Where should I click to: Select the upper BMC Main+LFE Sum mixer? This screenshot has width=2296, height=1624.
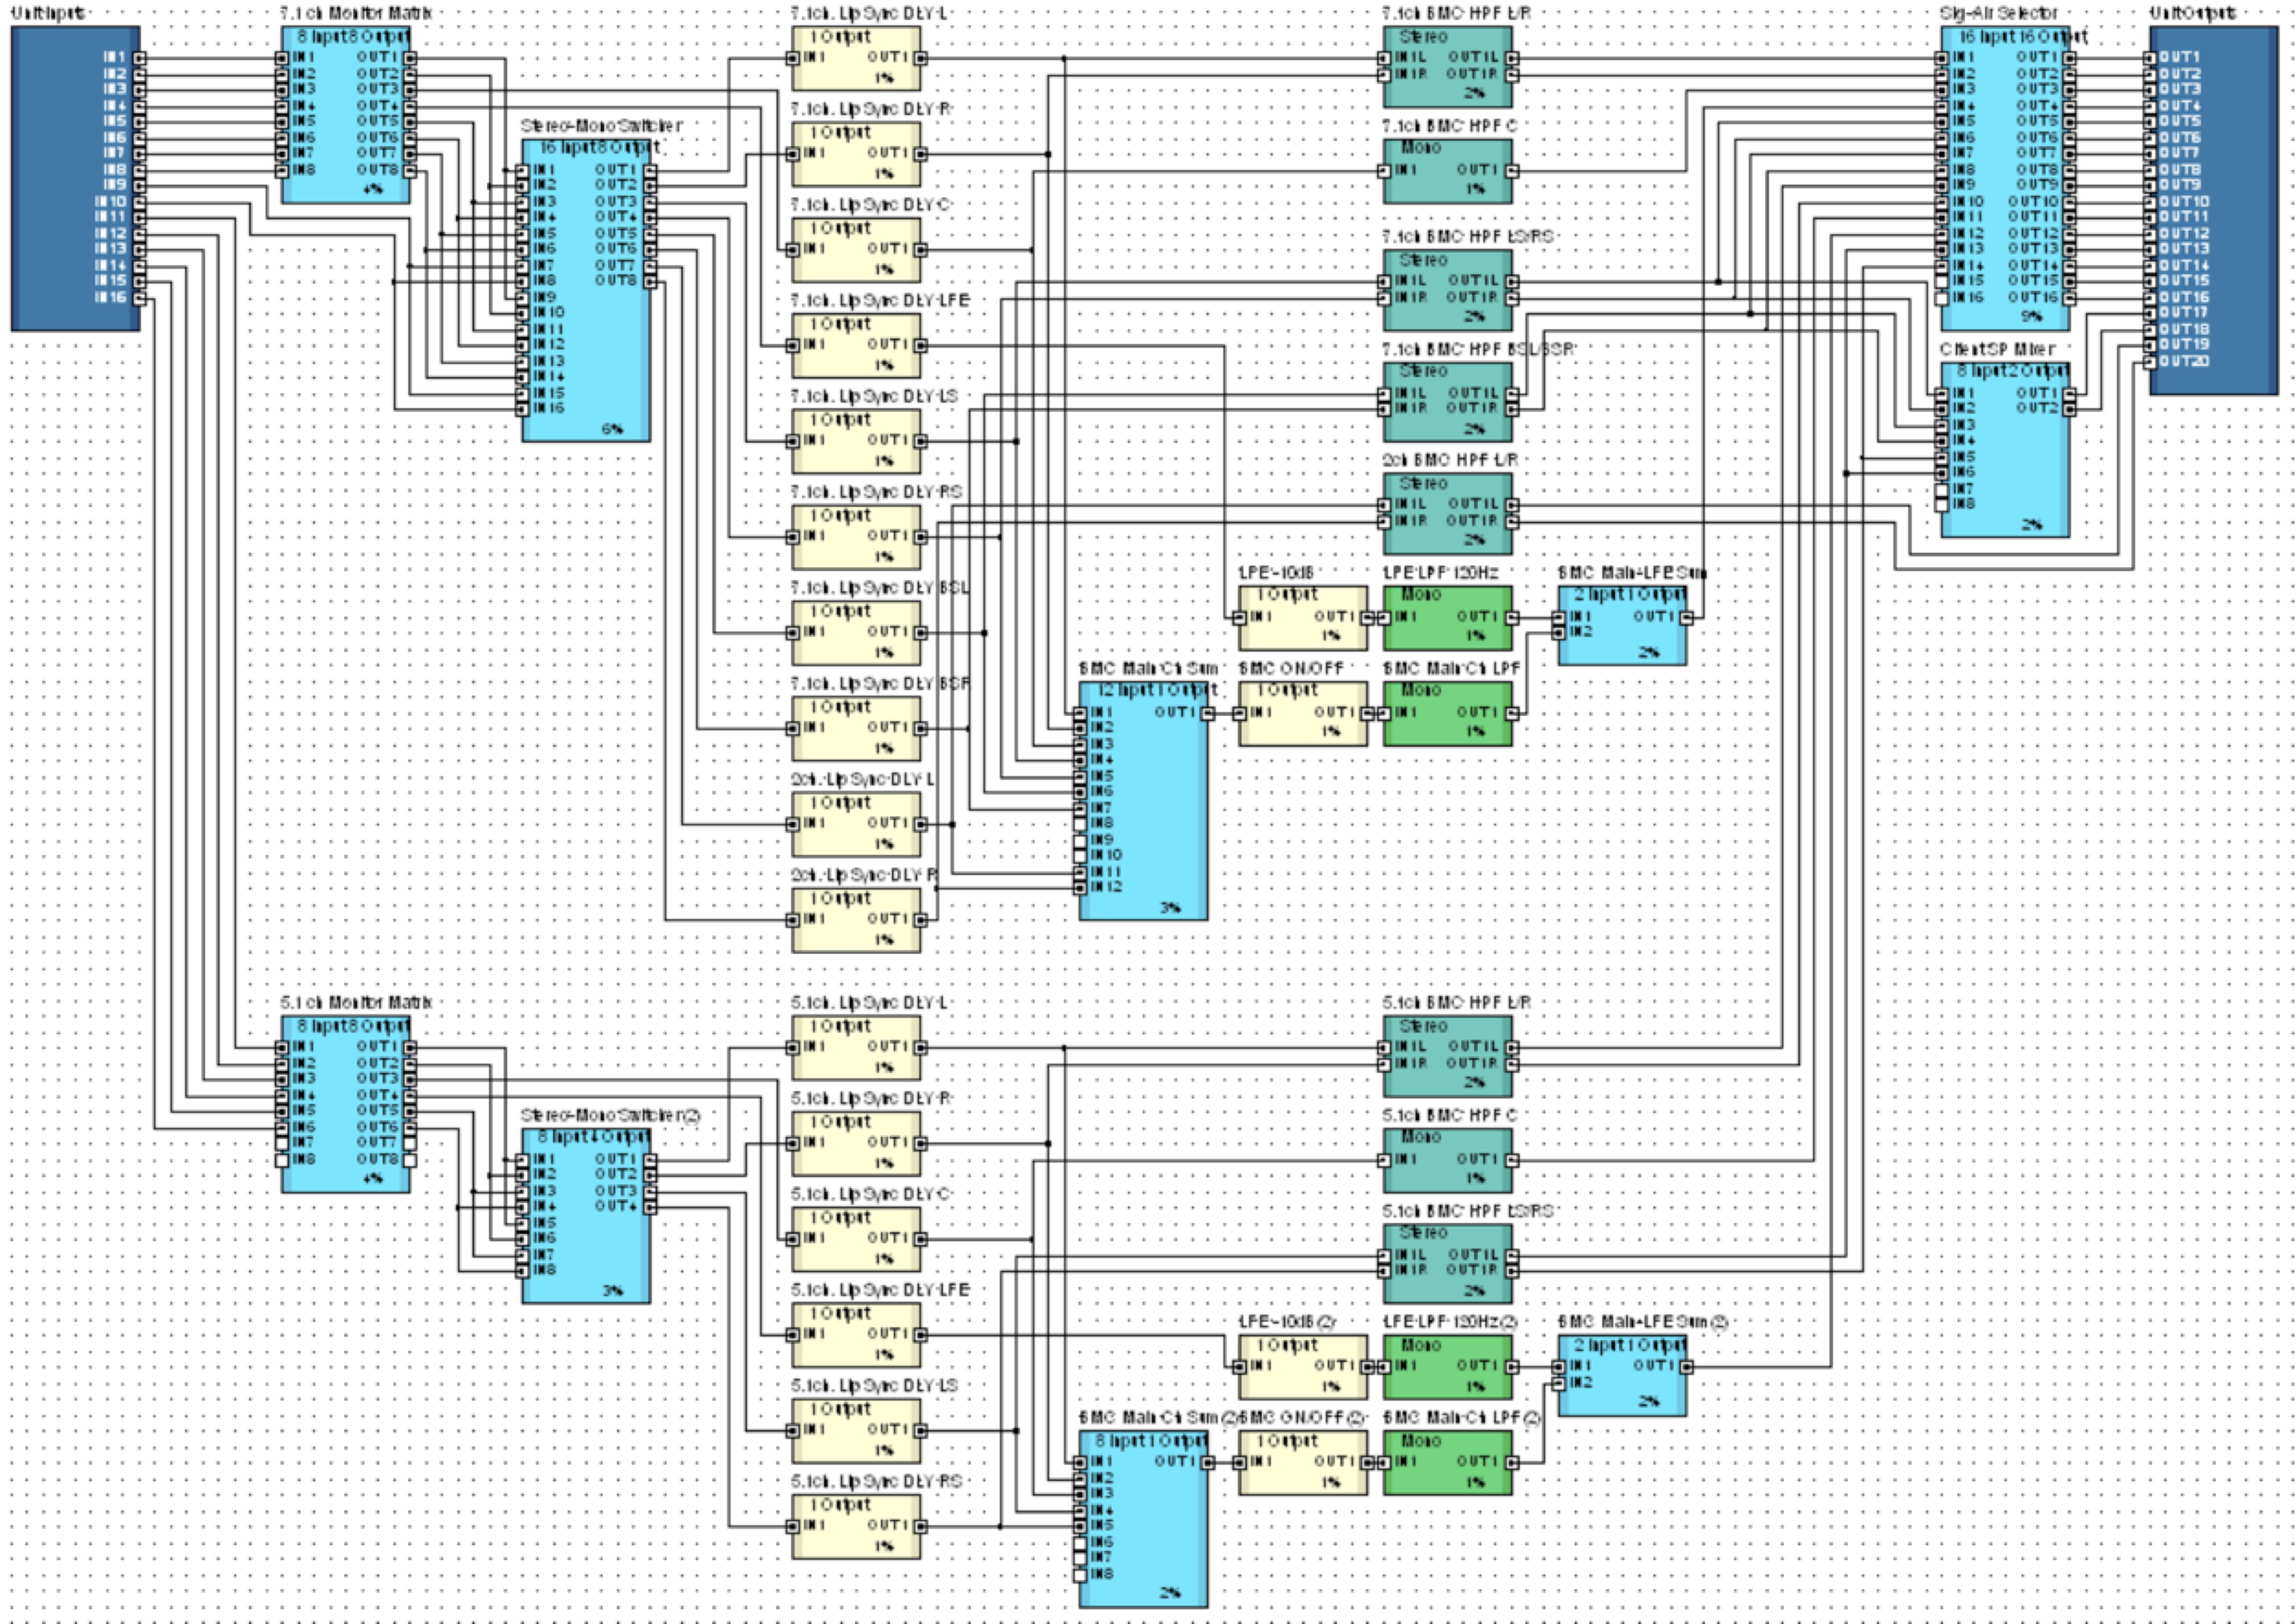[x=1622, y=625]
